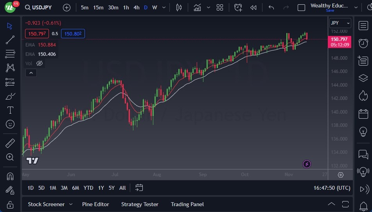Select the ruler measure tool
This screenshot has height=212, width=372.
[10, 143]
